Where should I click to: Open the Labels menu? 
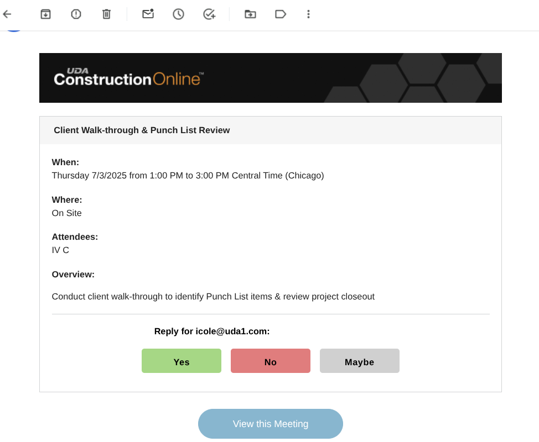(x=281, y=14)
